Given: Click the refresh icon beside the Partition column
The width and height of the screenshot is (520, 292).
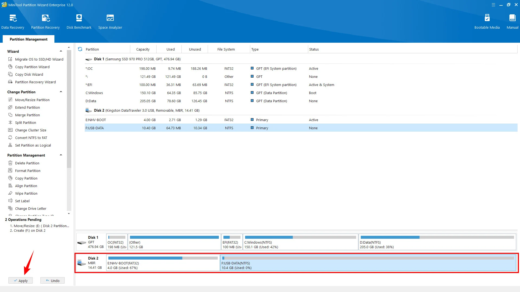Looking at the screenshot, I should [80, 49].
